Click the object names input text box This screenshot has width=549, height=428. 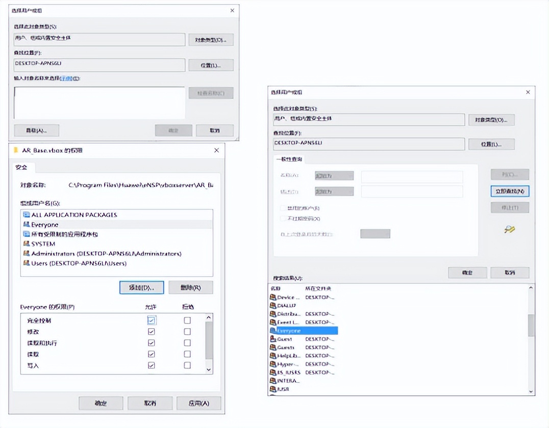click(99, 102)
